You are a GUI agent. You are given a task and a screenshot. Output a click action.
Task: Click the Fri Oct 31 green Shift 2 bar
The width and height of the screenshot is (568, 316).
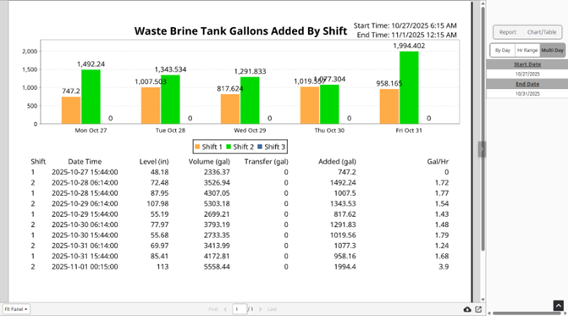point(409,88)
